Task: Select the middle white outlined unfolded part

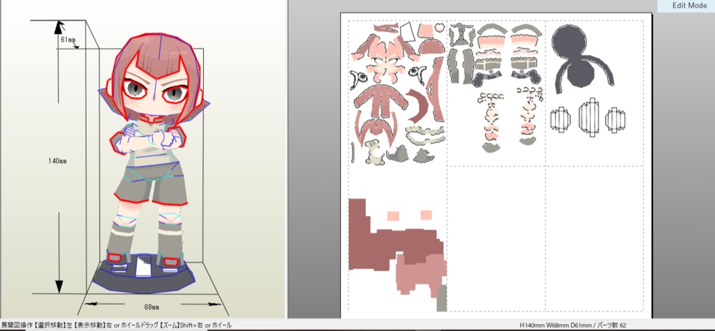Action: (588, 116)
